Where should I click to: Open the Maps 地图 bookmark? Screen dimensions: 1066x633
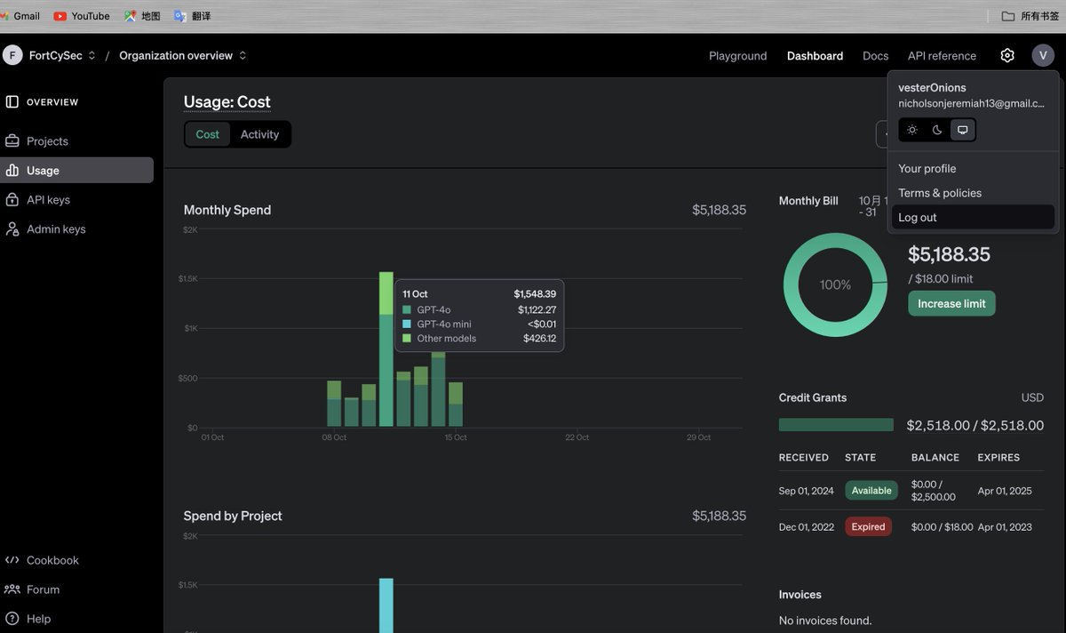point(142,16)
